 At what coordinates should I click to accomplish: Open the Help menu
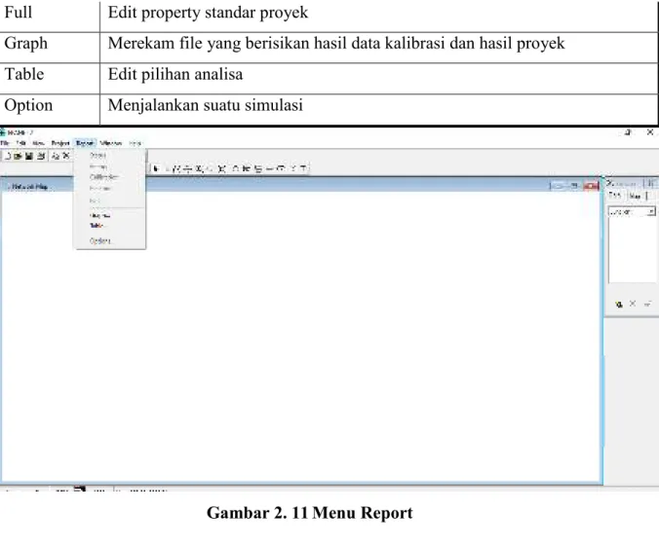135,143
